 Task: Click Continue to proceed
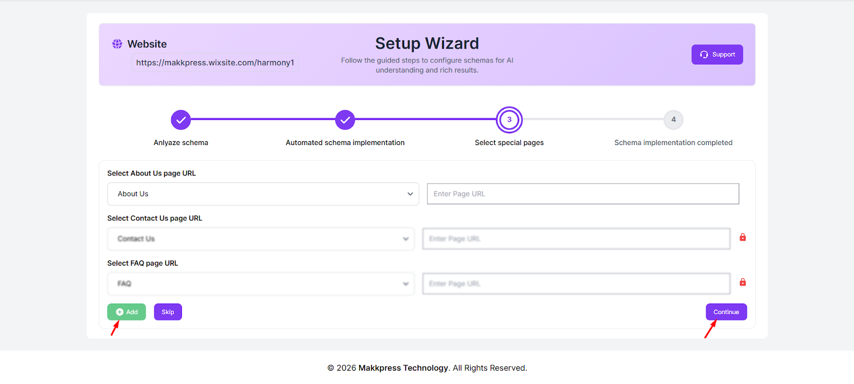(726, 312)
